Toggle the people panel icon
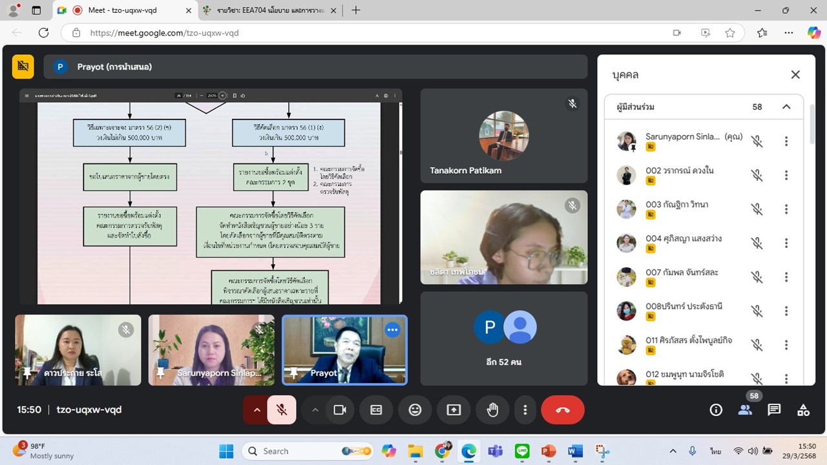The height and width of the screenshot is (465, 827). click(745, 409)
